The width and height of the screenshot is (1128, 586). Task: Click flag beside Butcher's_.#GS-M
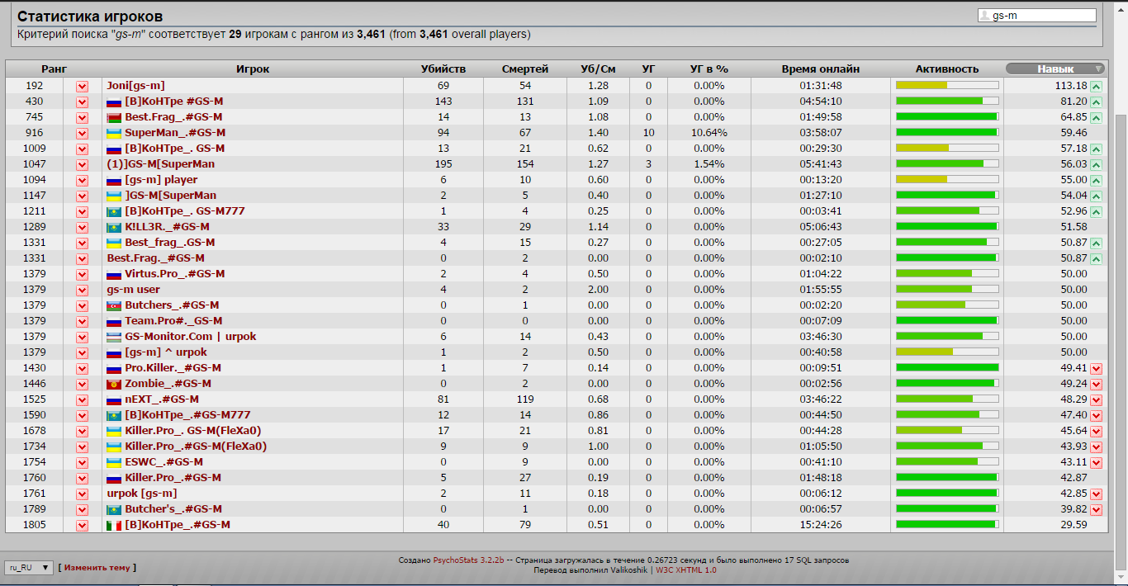click(114, 509)
